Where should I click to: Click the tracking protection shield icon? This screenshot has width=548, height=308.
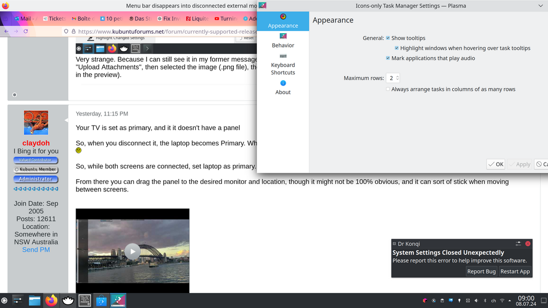point(66,32)
